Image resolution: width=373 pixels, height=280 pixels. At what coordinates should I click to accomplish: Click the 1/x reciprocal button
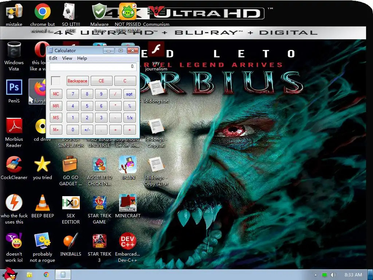tap(129, 118)
